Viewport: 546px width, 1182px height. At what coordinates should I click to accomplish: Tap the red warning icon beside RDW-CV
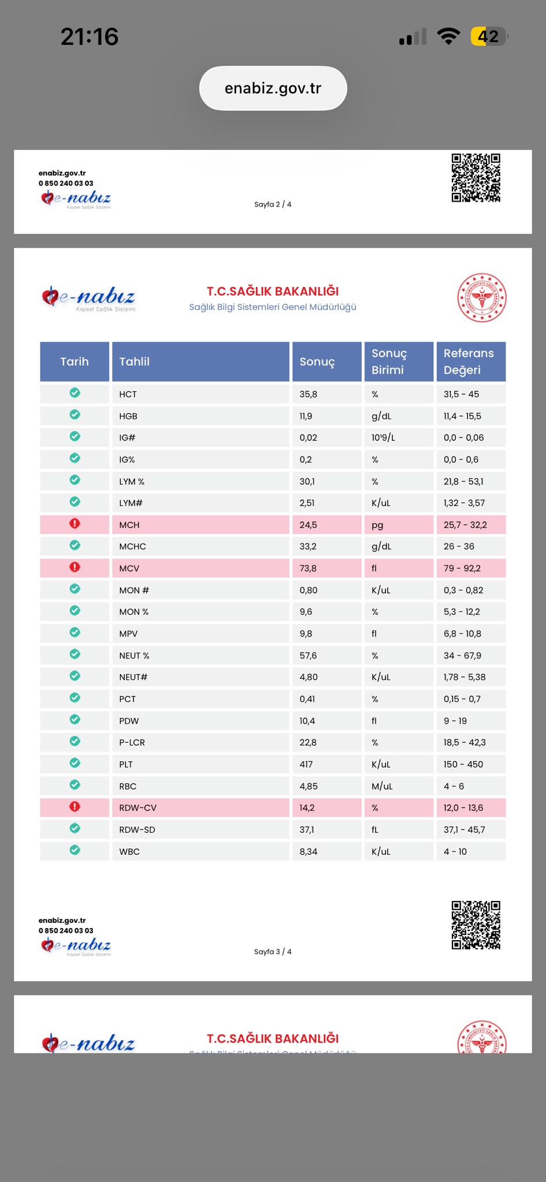tap(74, 807)
